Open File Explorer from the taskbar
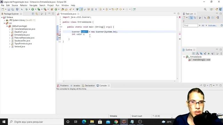Screen dimensions: 223x125 click(x=92, y=122)
